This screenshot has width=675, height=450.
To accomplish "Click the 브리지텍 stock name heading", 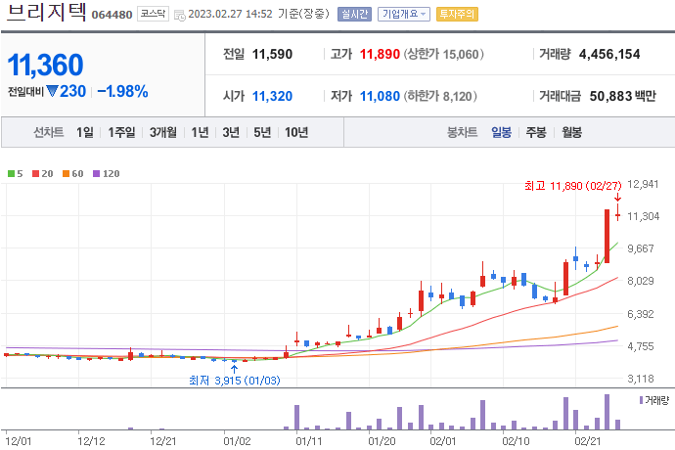I will (x=47, y=13).
